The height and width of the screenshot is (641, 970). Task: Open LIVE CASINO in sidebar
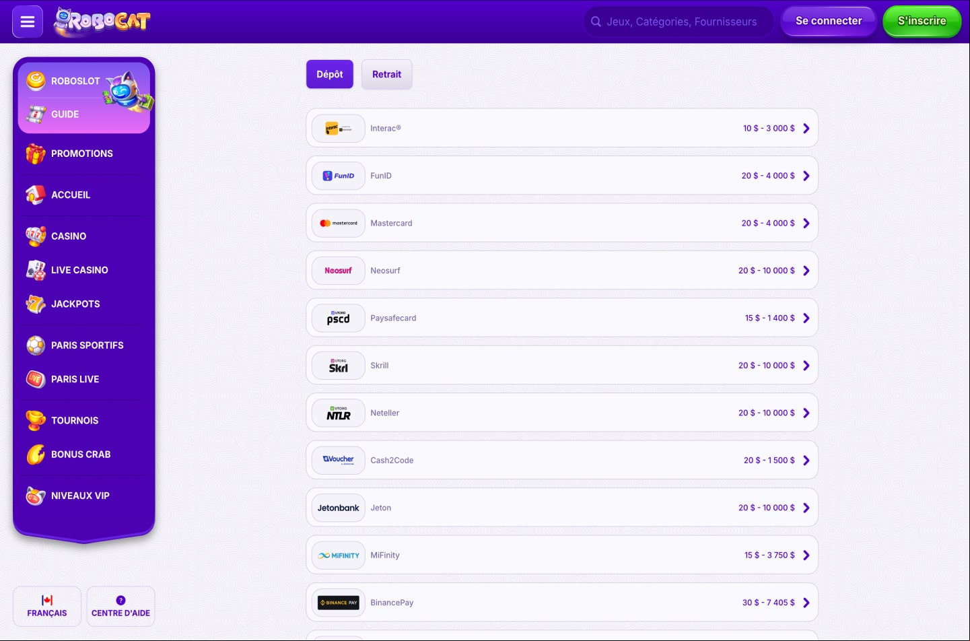(79, 270)
